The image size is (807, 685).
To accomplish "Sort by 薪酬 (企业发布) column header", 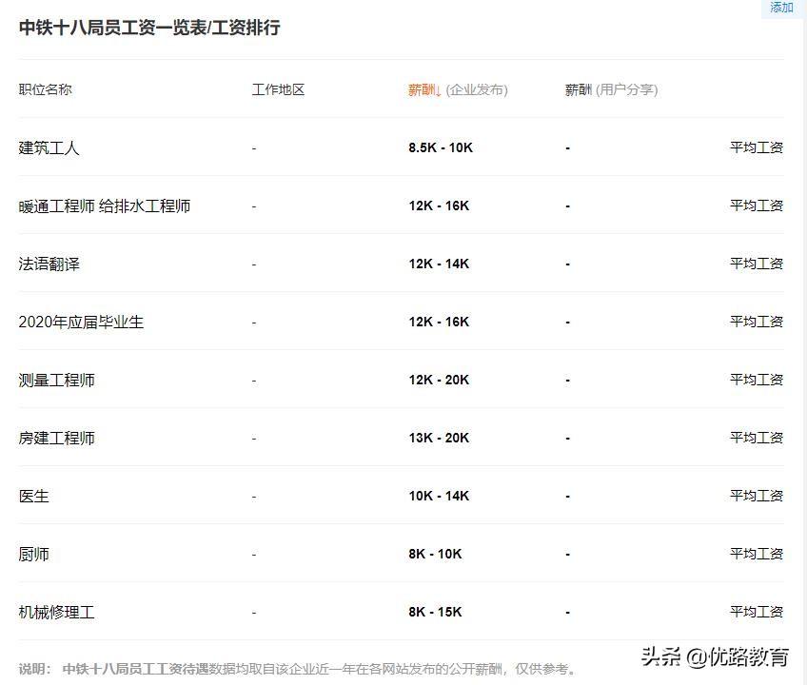I will 458,90.
